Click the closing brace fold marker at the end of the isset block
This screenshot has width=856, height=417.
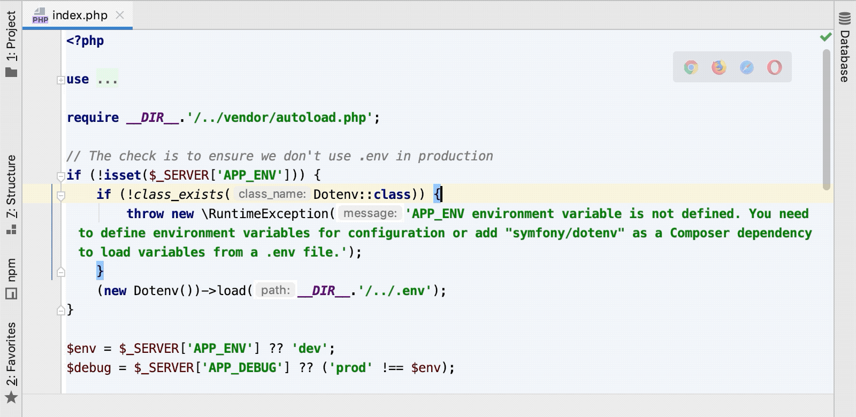coord(61,310)
